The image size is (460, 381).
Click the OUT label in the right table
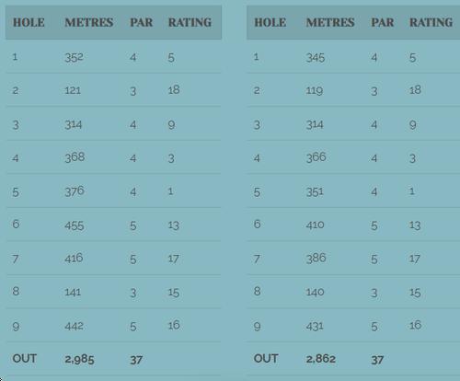(266, 359)
